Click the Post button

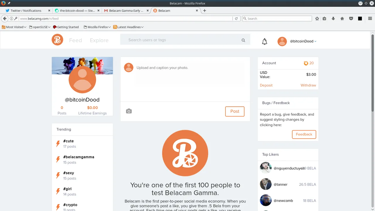click(x=235, y=111)
